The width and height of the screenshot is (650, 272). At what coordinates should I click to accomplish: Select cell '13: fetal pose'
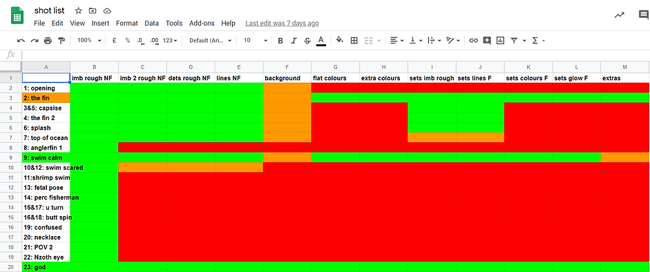pyautogui.click(x=46, y=188)
